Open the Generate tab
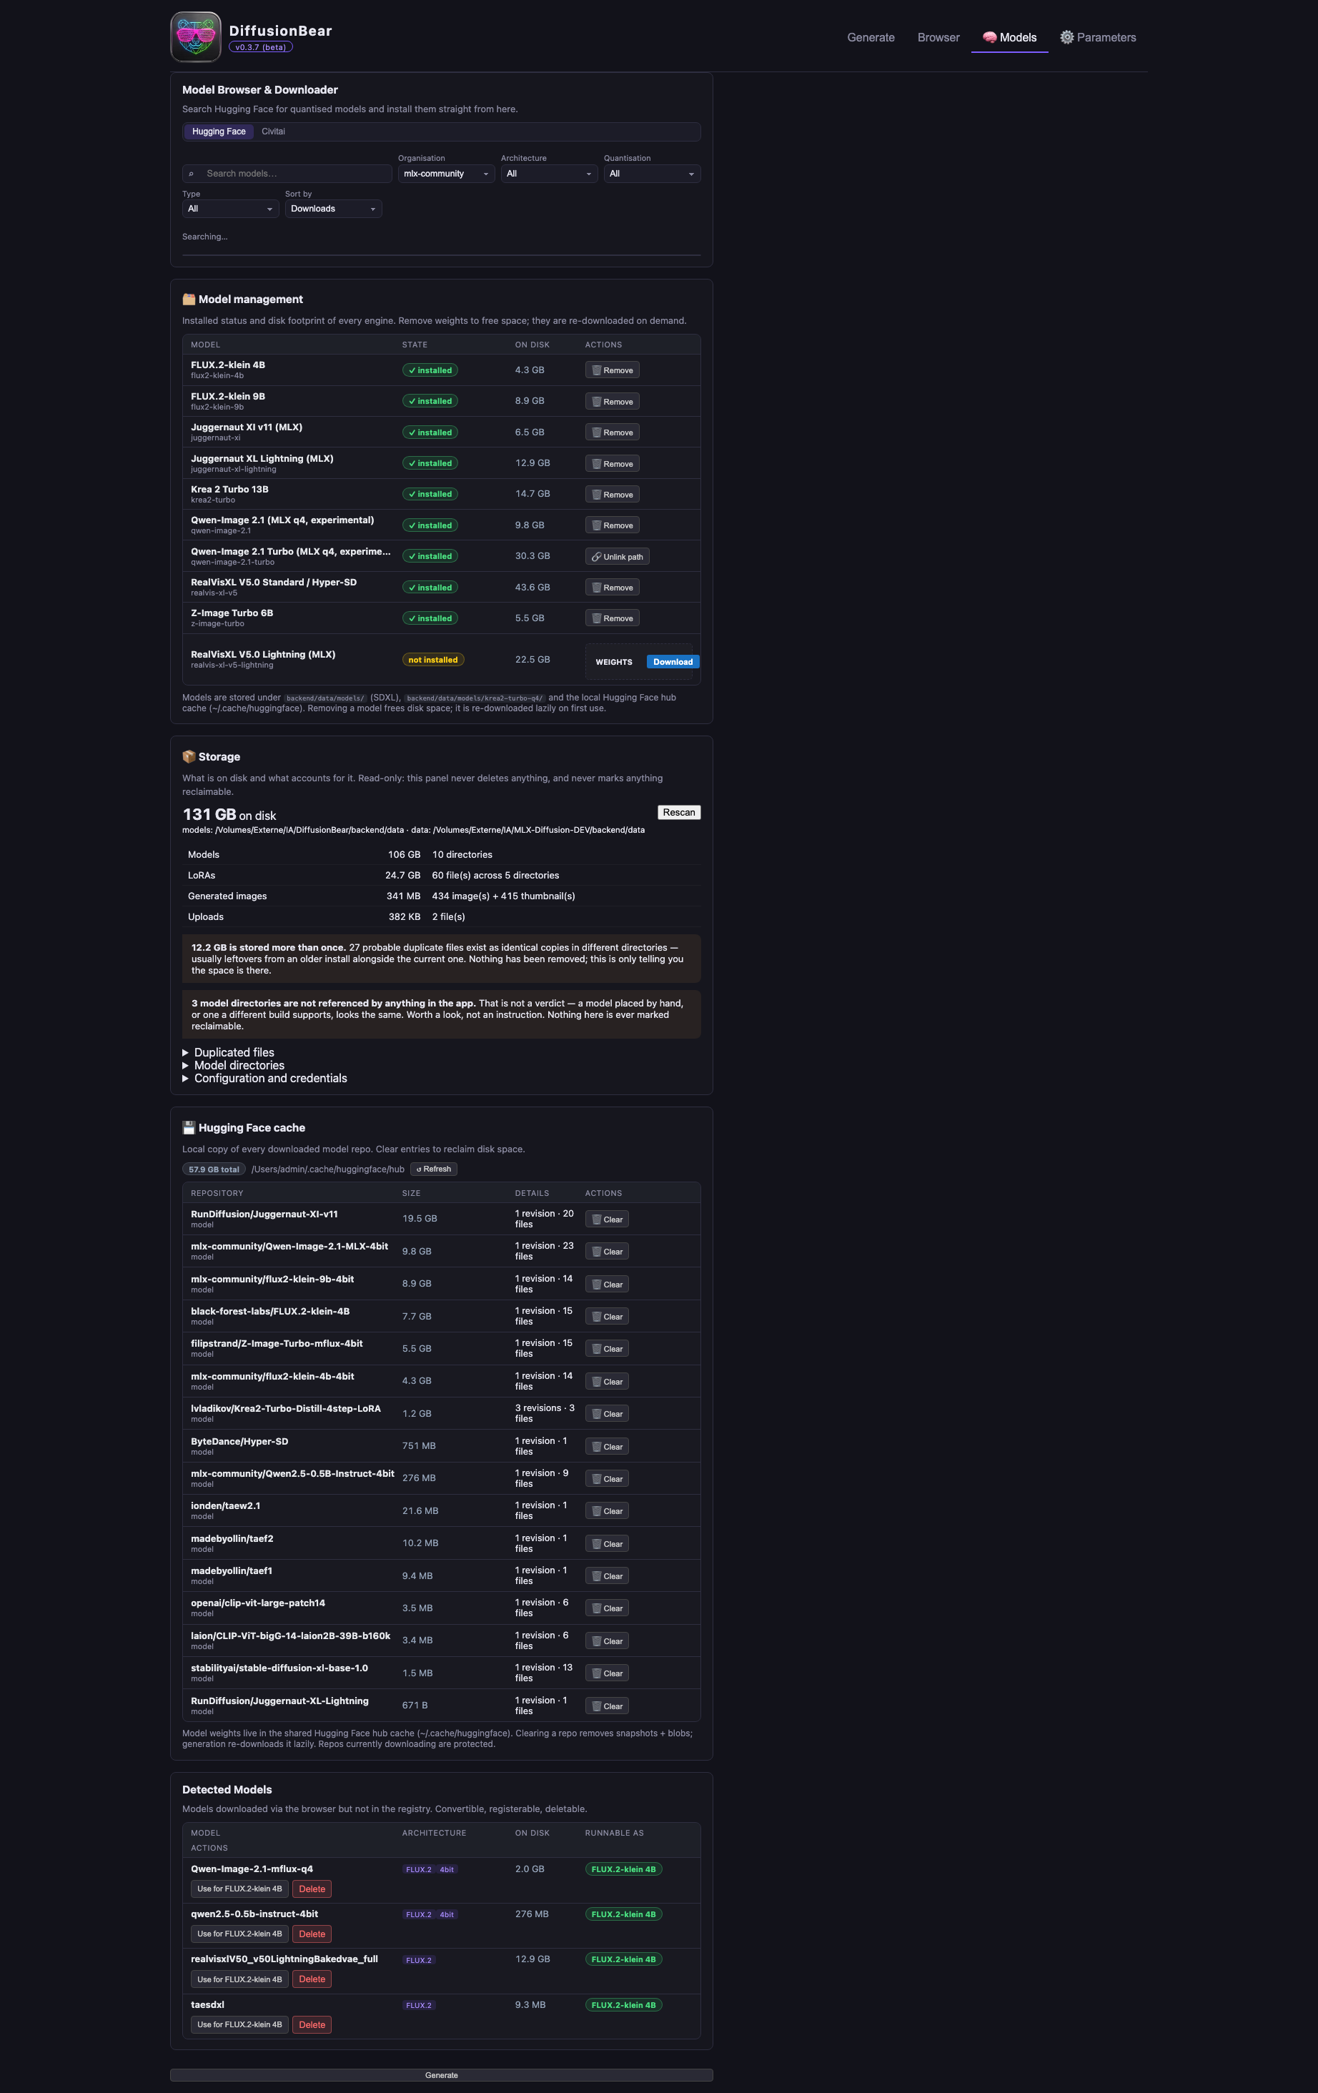The image size is (1318, 2093). pos(871,37)
